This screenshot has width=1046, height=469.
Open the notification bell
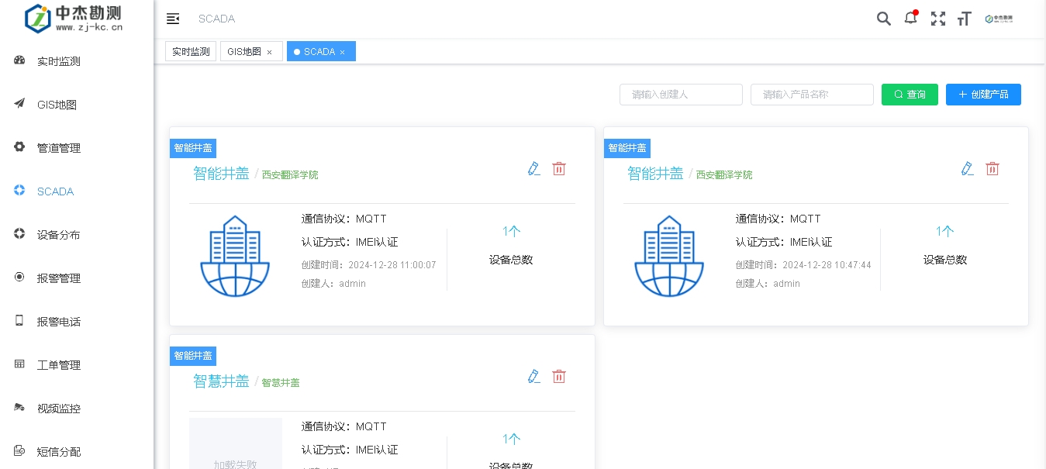point(910,19)
